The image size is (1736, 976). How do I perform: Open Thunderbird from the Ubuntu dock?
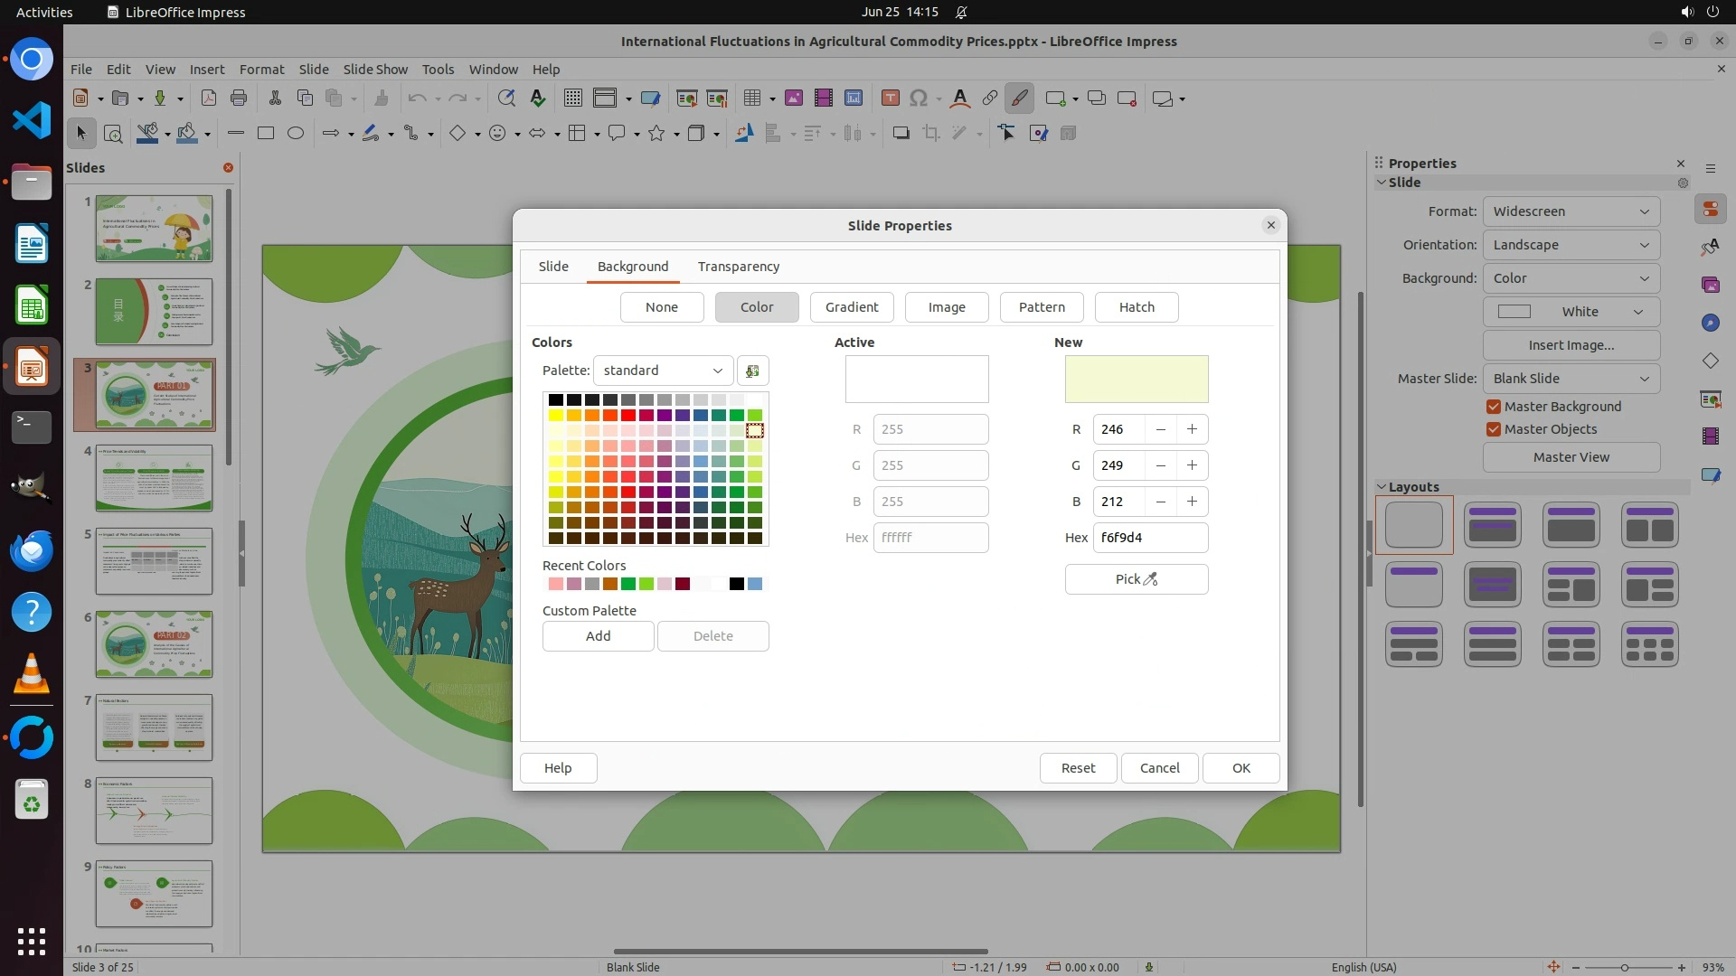pos(32,550)
